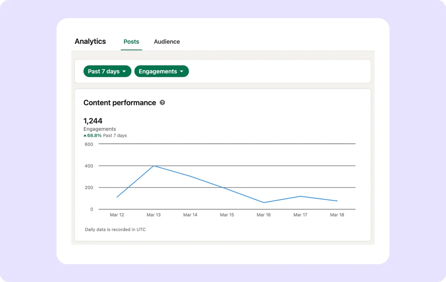Open the Engagements metric dropdown

pyautogui.click(x=162, y=71)
